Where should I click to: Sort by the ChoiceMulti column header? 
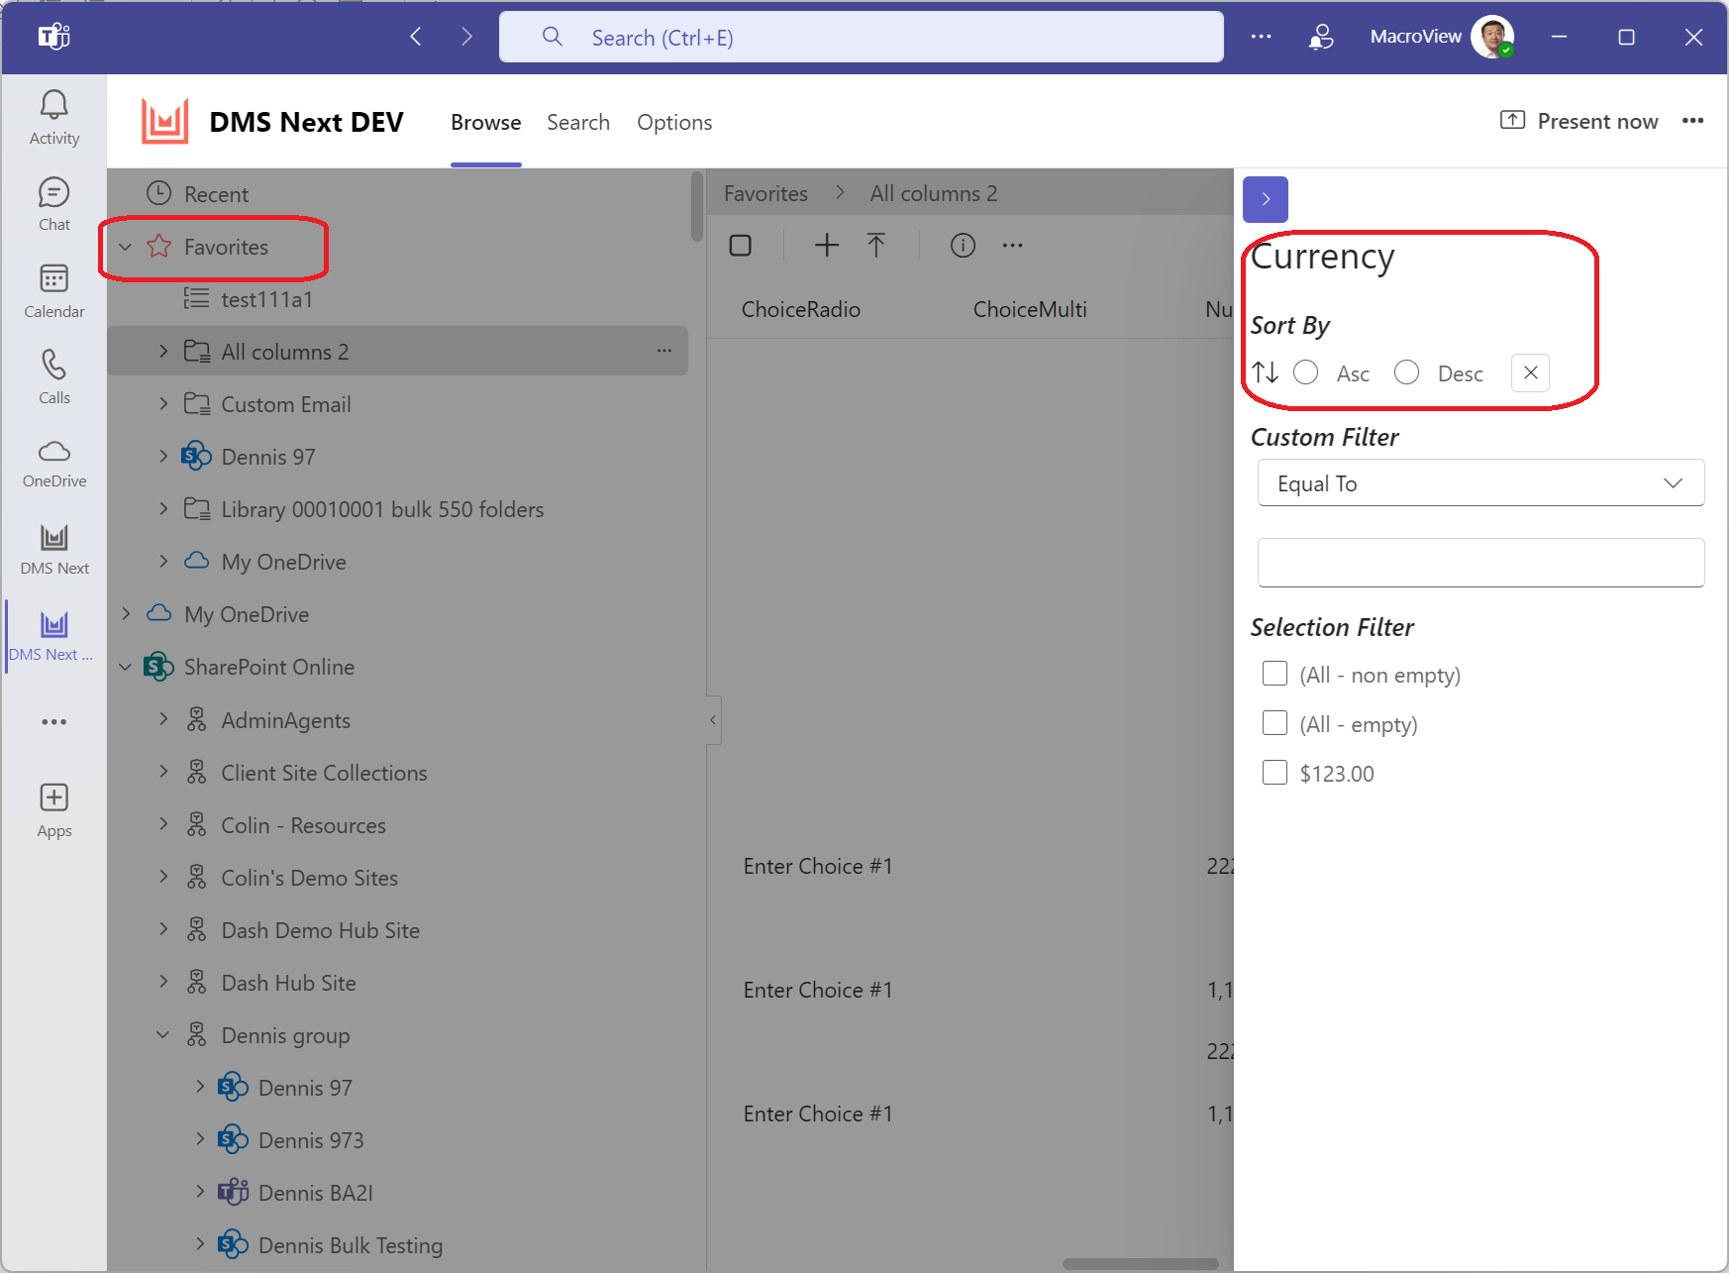(1030, 309)
